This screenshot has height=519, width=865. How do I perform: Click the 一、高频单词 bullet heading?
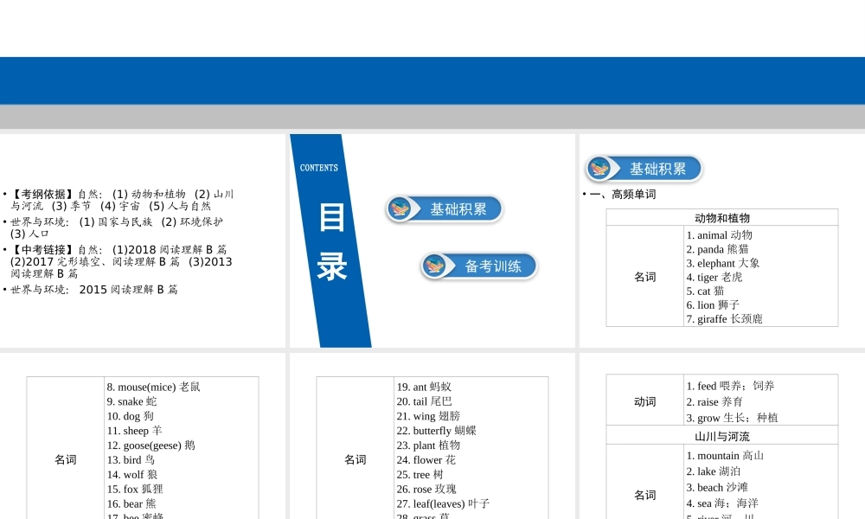point(623,195)
